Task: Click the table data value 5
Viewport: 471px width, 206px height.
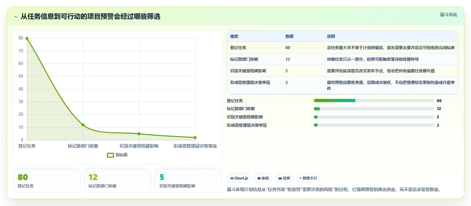Action: pos(287,71)
